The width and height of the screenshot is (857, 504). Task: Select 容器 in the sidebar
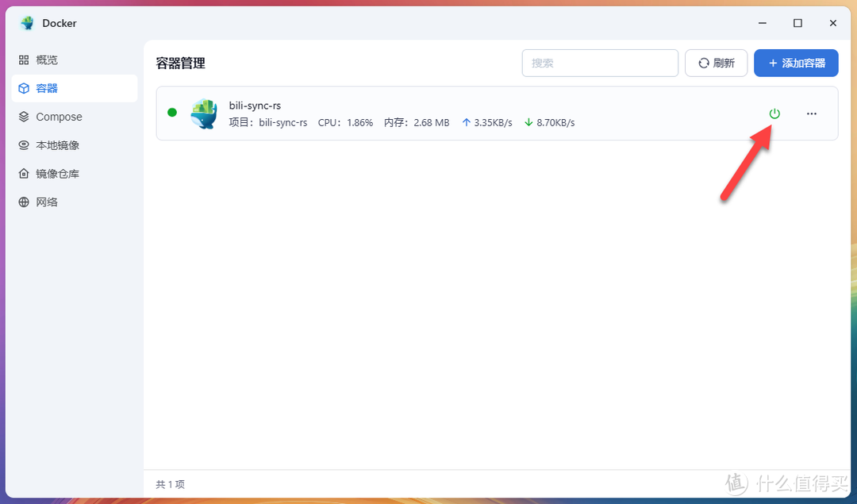coord(75,89)
